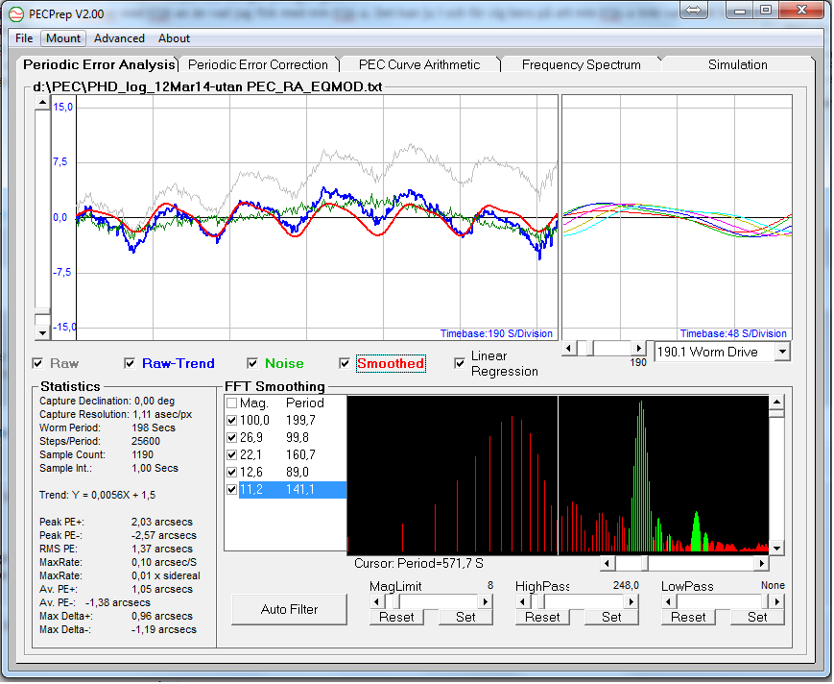This screenshot has height=684, width=834.
Task: Select the Periodic Error Analysis tab
Action: [99, 65]
